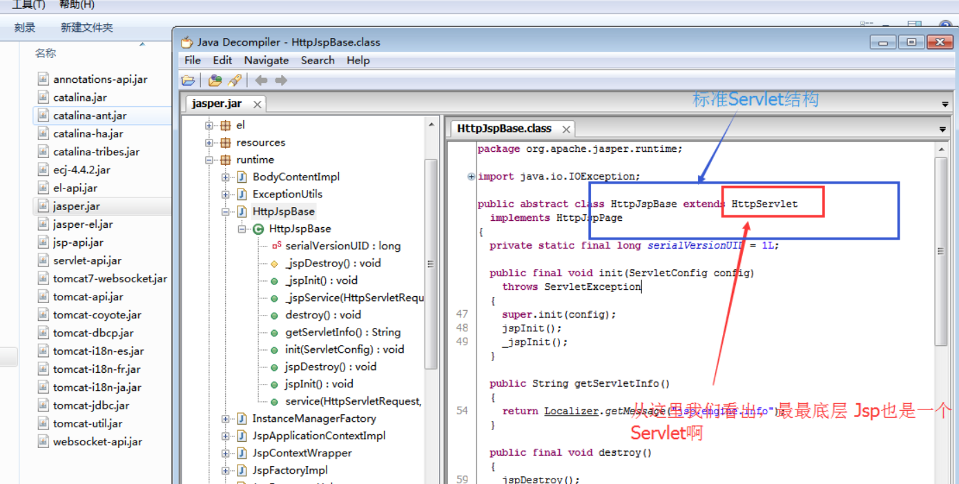The height and width of the screenshot is (484, 959).
Task: Select getServletInfo() : String method
Action: pyautogui.click(x=343, y=332)
